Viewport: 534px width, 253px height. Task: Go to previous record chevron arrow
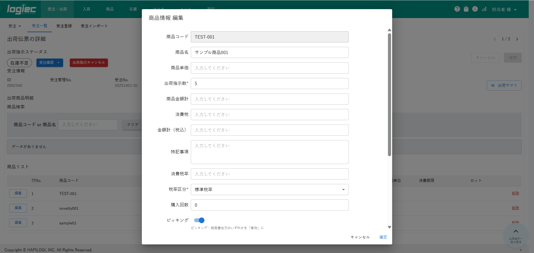[495, 39]
